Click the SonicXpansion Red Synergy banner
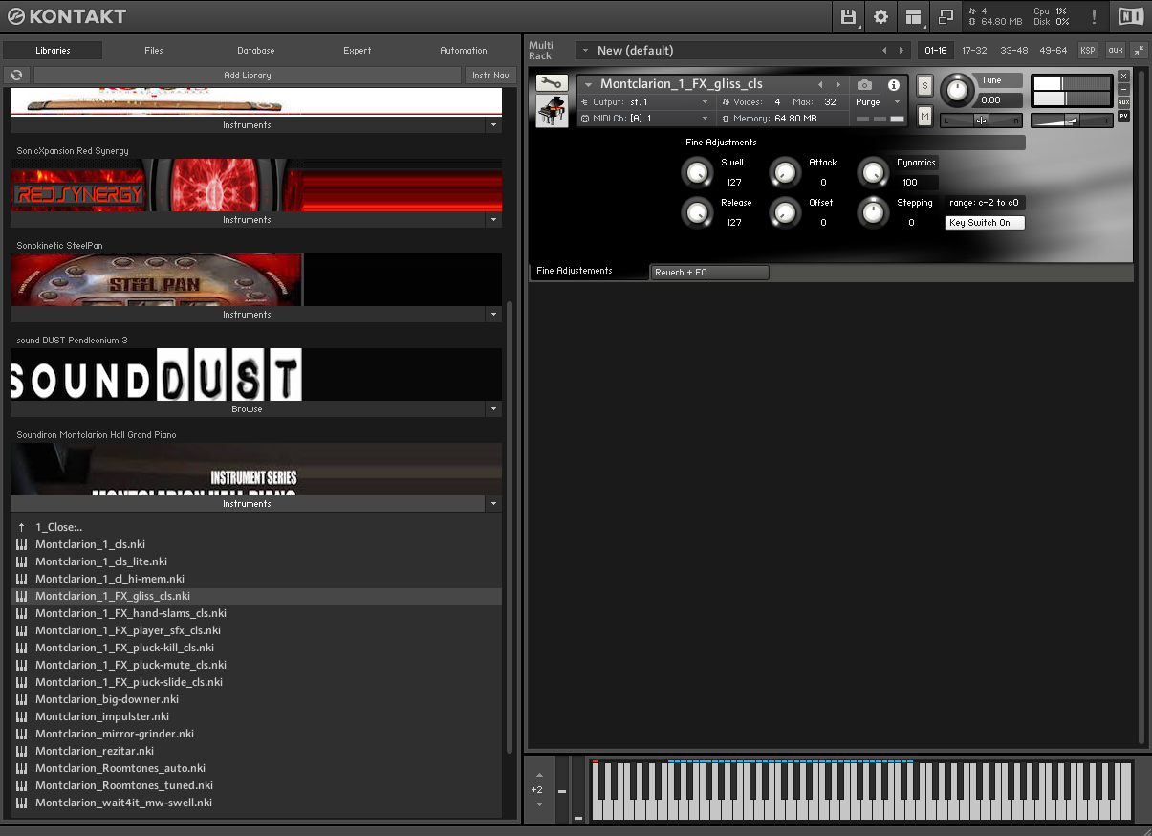1152x836 pixels. [x=256, y=186]
